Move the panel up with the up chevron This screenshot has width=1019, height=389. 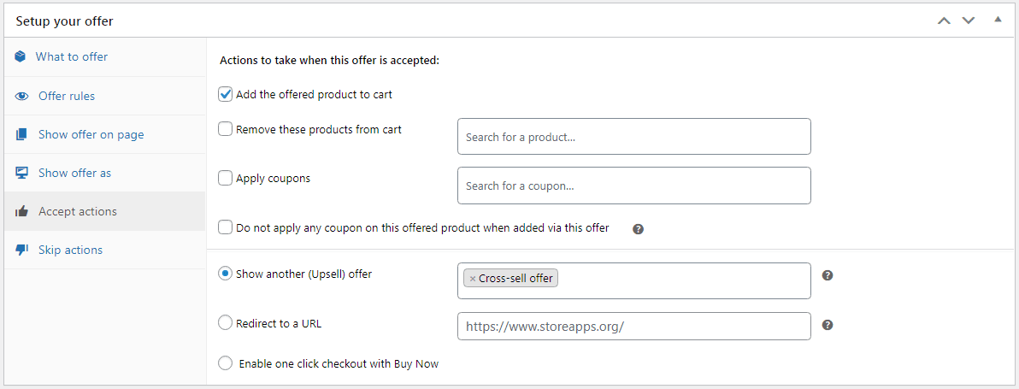pyautogui.click(x=944, y=21)
